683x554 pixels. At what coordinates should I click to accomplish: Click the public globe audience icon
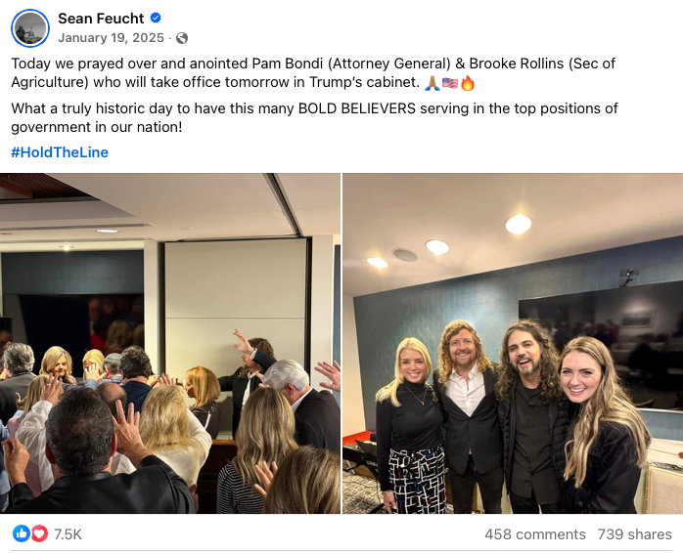[182, 38]
